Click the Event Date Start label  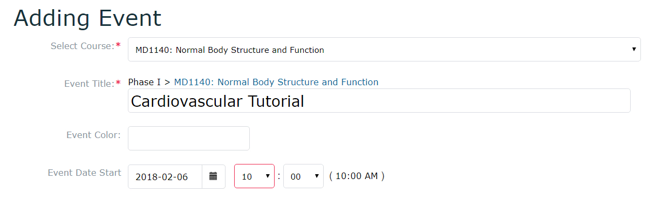84,173
